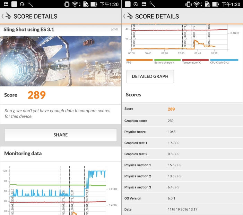Tap Wi-Fi status icon on left screen
The image size is (243, 215).
[75, 4]
